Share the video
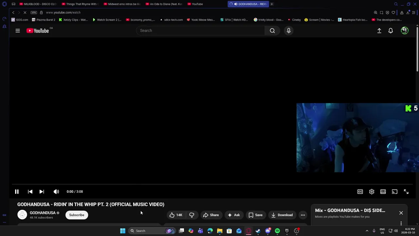 pos(211,215)
